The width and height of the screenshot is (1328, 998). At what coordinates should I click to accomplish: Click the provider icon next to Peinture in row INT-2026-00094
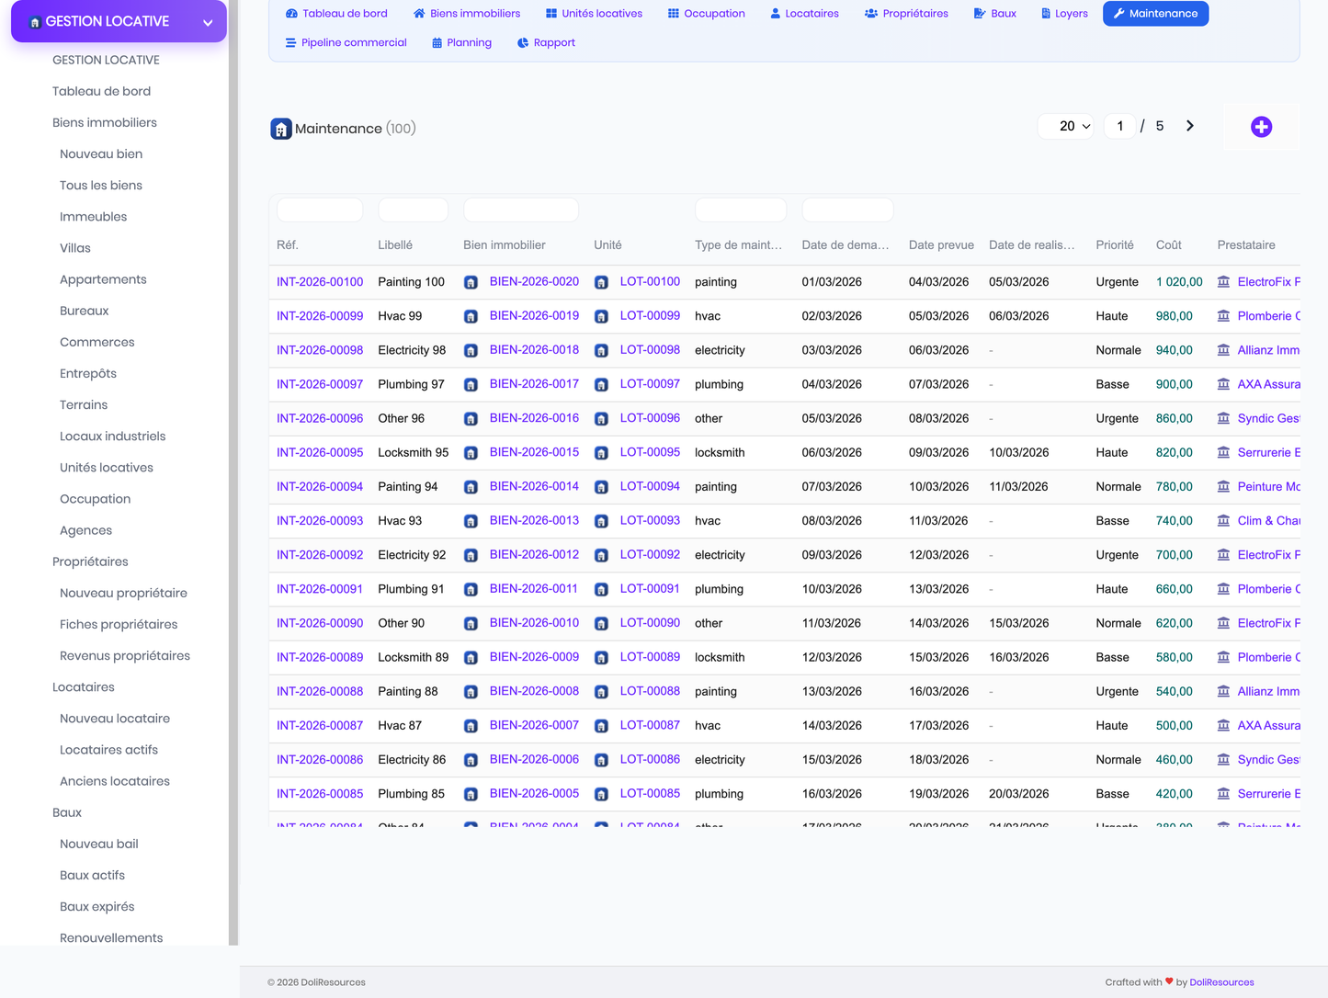point(1223,487)
